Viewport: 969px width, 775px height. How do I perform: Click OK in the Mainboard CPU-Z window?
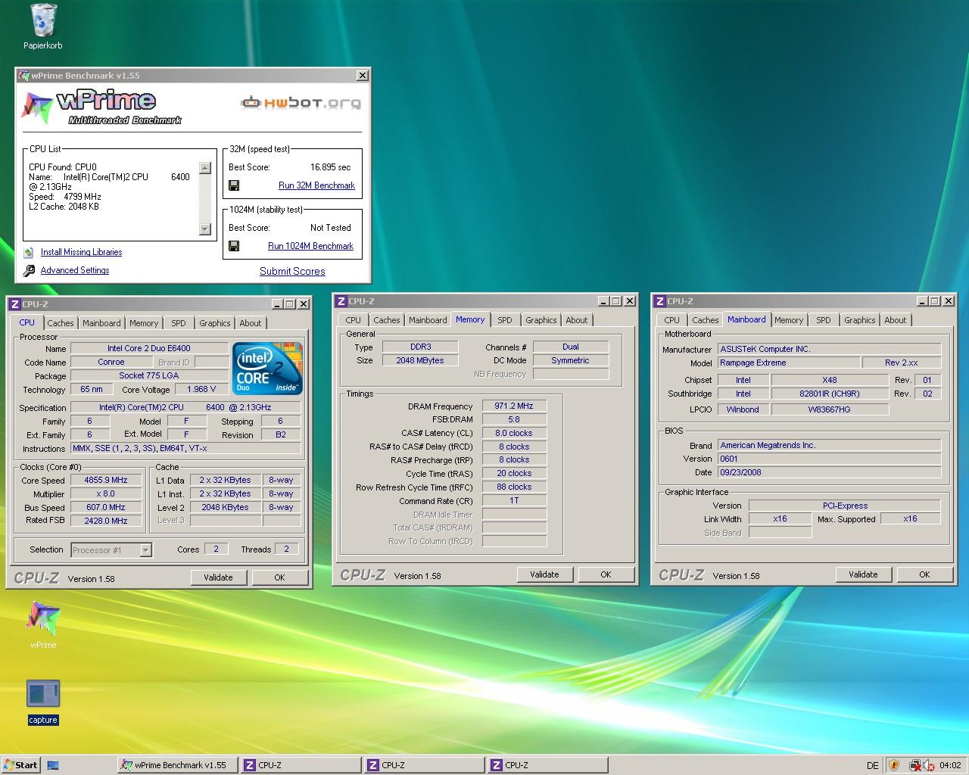tap(924, 574)
